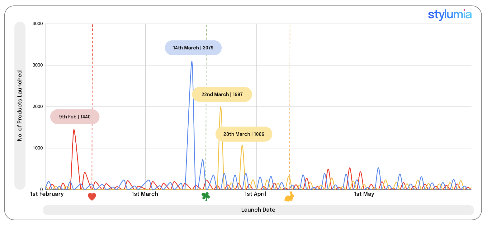Click the Stylumia logo
487x225 pixels.
point(450,15)
